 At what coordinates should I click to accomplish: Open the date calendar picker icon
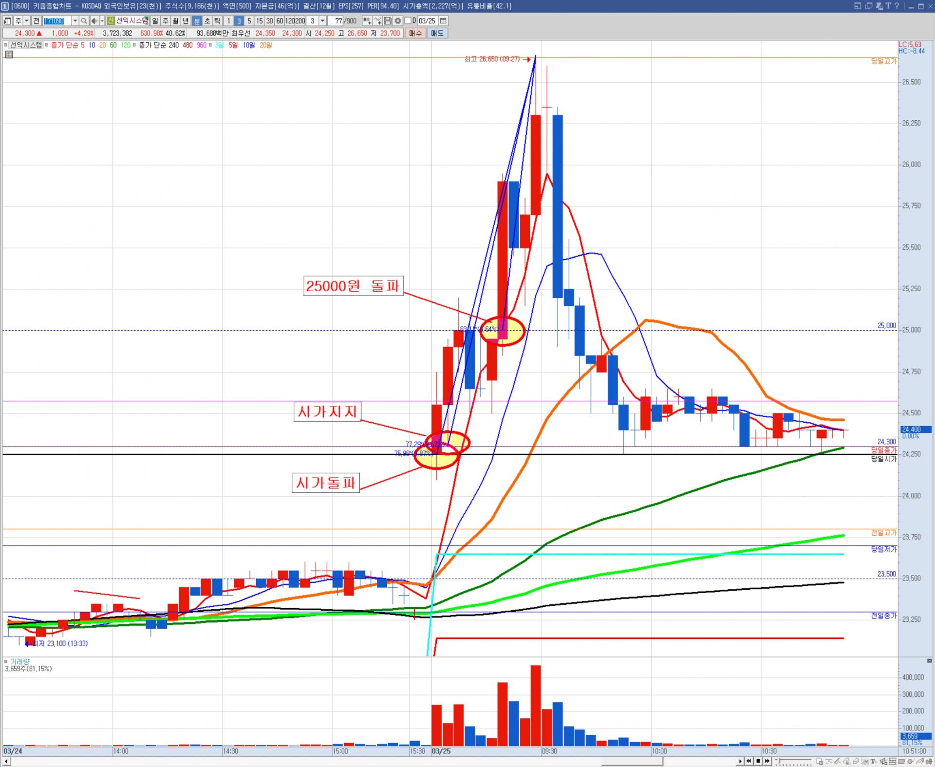pyautogui.click(x=443, y=21)
